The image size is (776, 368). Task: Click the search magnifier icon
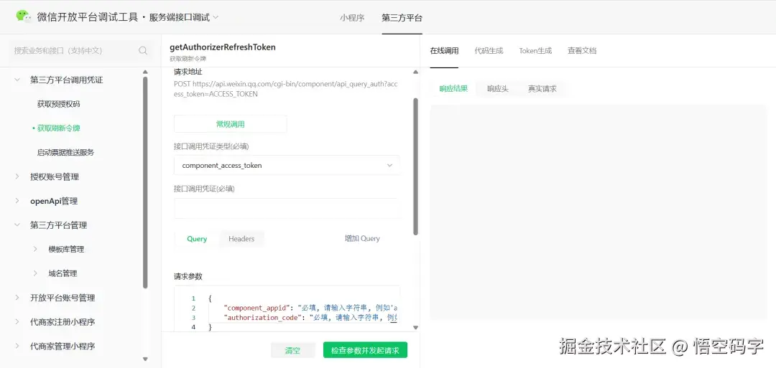(x=143, y=50)
